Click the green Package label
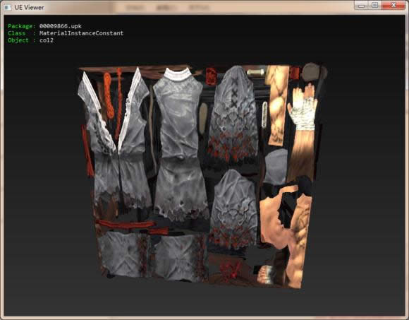This screenshot has width=409, height=320. point(20,26)
